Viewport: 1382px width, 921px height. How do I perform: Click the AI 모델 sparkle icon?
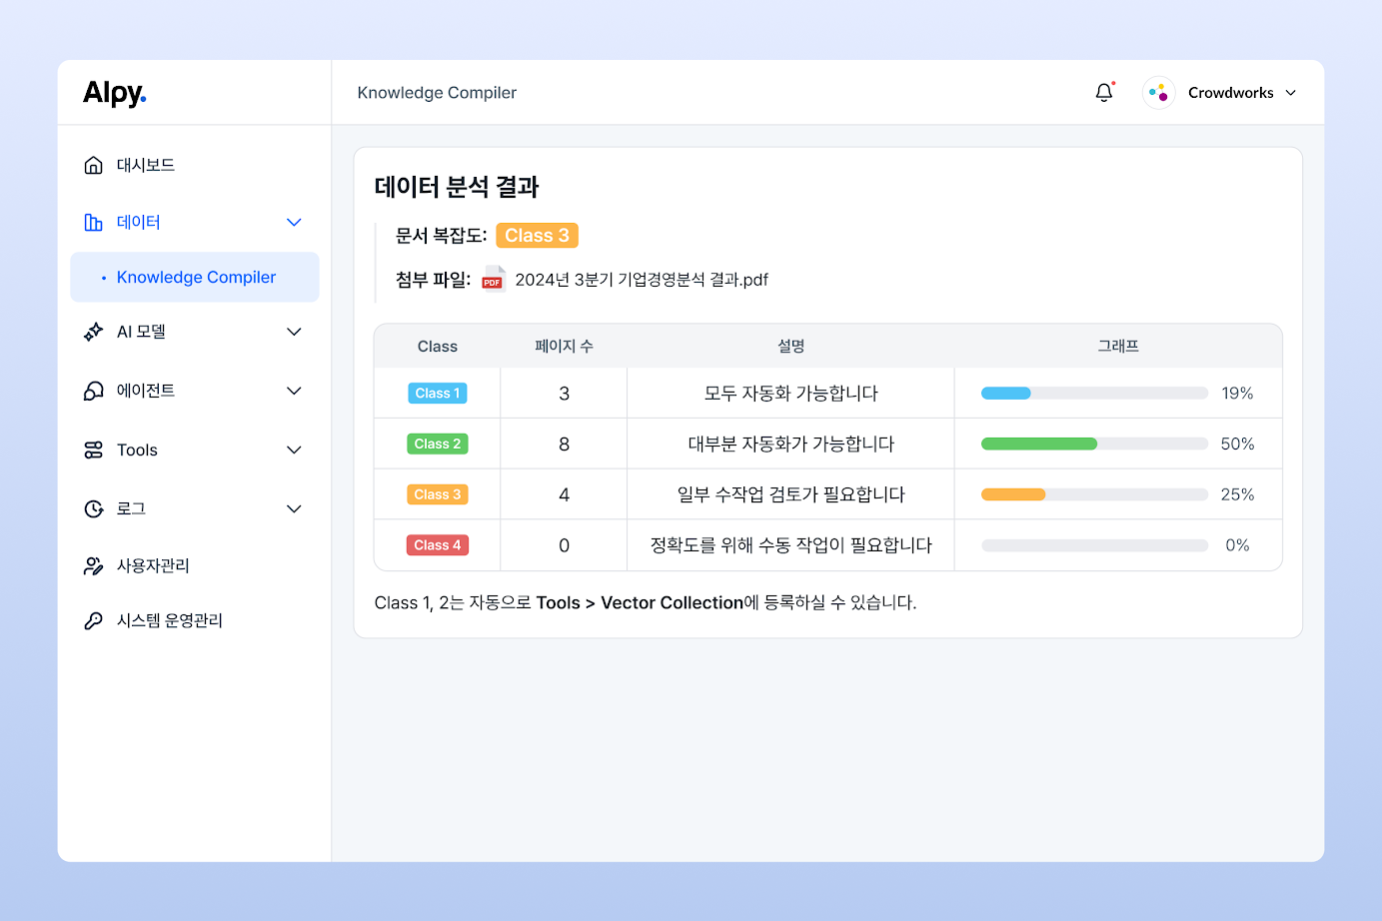[x=94, y=332]
